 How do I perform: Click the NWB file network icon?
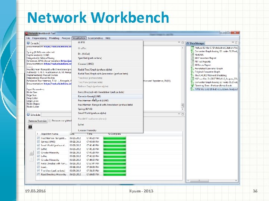pyautogui.click(x=192, y=89)
